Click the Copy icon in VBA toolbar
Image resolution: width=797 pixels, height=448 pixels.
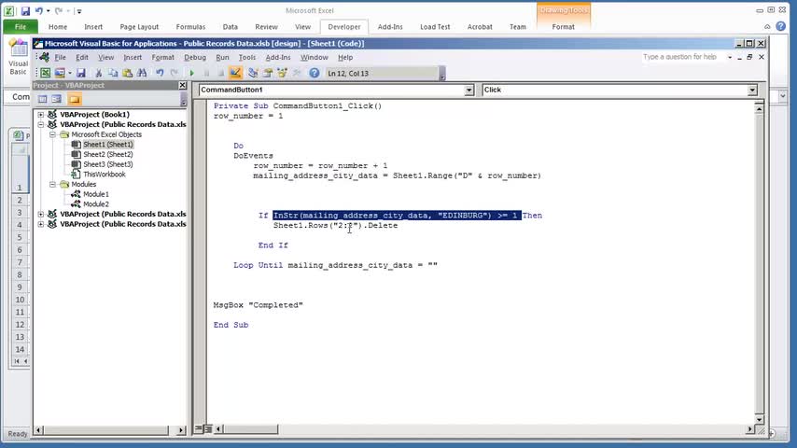pyautogui.click(x=113, y=73)
